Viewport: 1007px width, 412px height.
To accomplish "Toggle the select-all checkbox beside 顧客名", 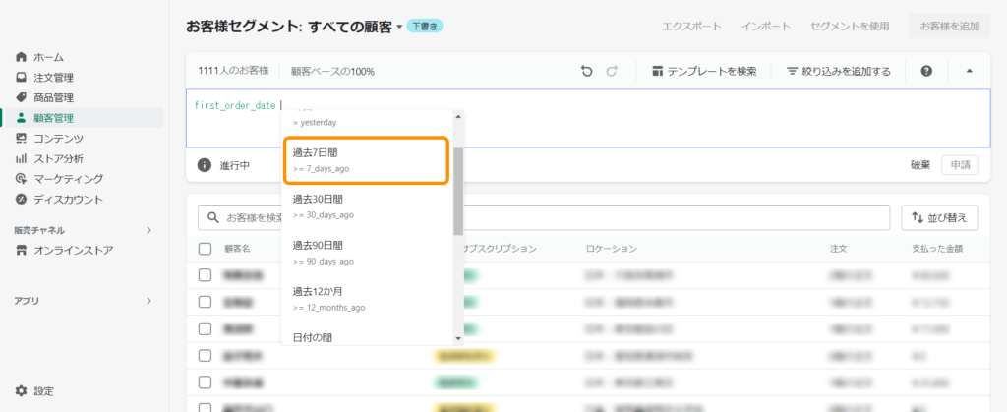I will (x=205, y=249).
